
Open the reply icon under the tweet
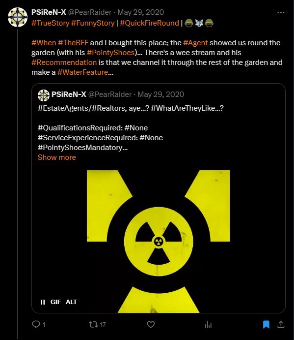point(36,324)
